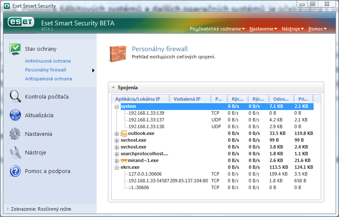
Task: Click the Stav ochrany monitor icon
Action: click(15, 49)
